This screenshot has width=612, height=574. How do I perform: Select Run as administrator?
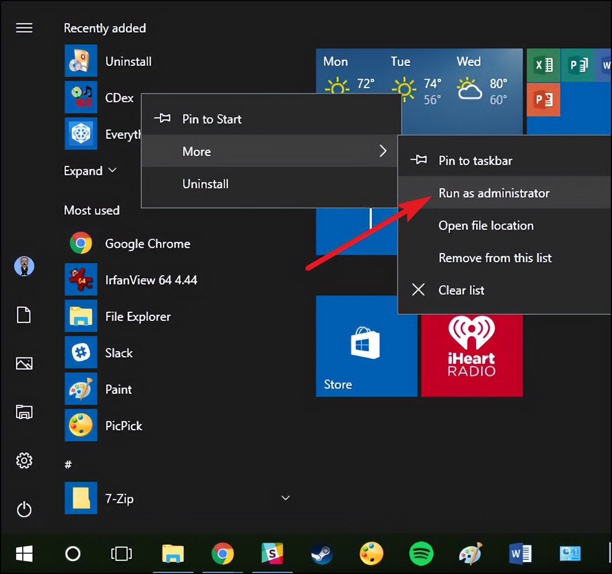click(494, 193)
